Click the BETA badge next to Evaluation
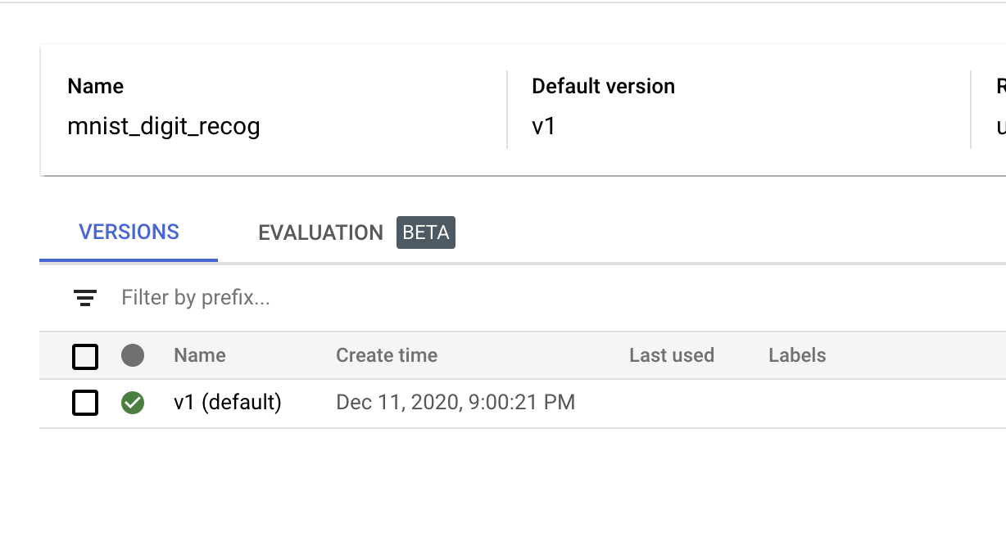The width and height of the screenshot is (1006, 555). click(x=426, y=232)
